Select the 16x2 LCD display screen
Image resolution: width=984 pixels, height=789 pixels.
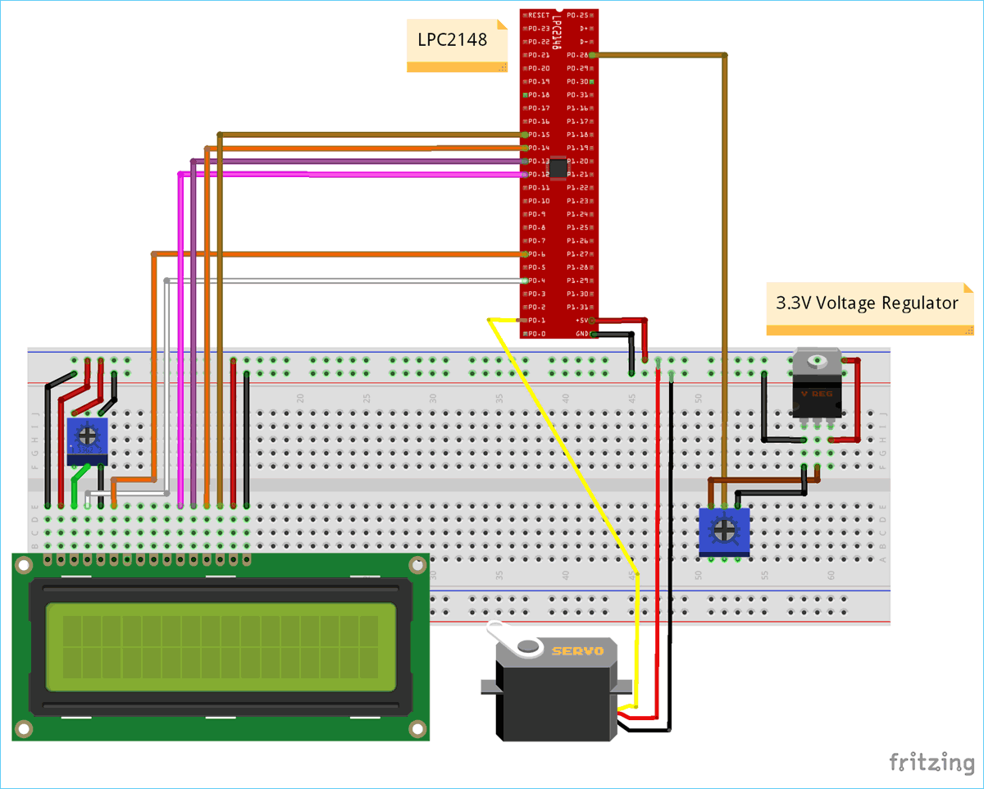pyautogui.click(x=220, y=647)
